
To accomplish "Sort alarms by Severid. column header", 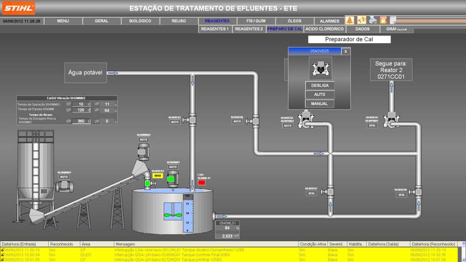I will tap(337, 244).
